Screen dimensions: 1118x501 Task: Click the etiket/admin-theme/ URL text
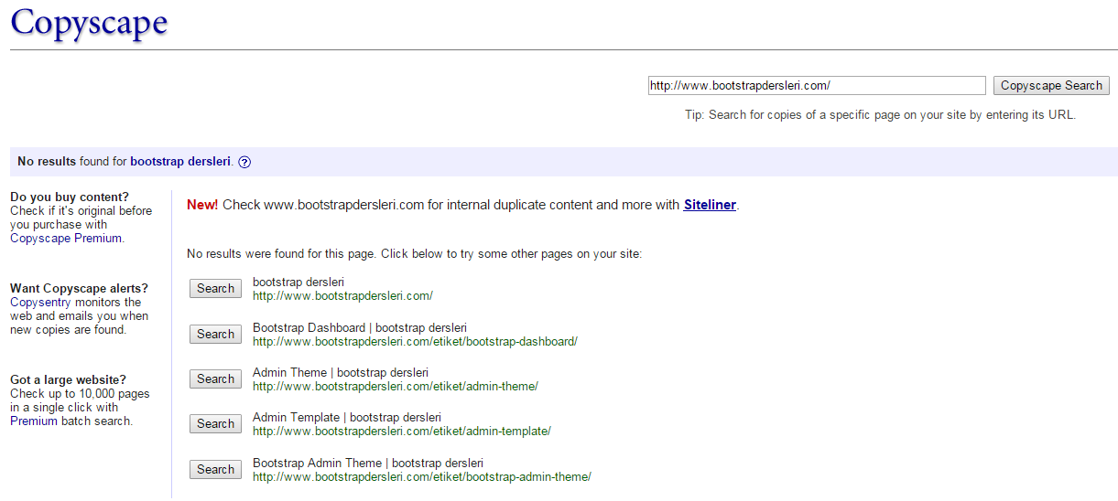click(396, 386)
